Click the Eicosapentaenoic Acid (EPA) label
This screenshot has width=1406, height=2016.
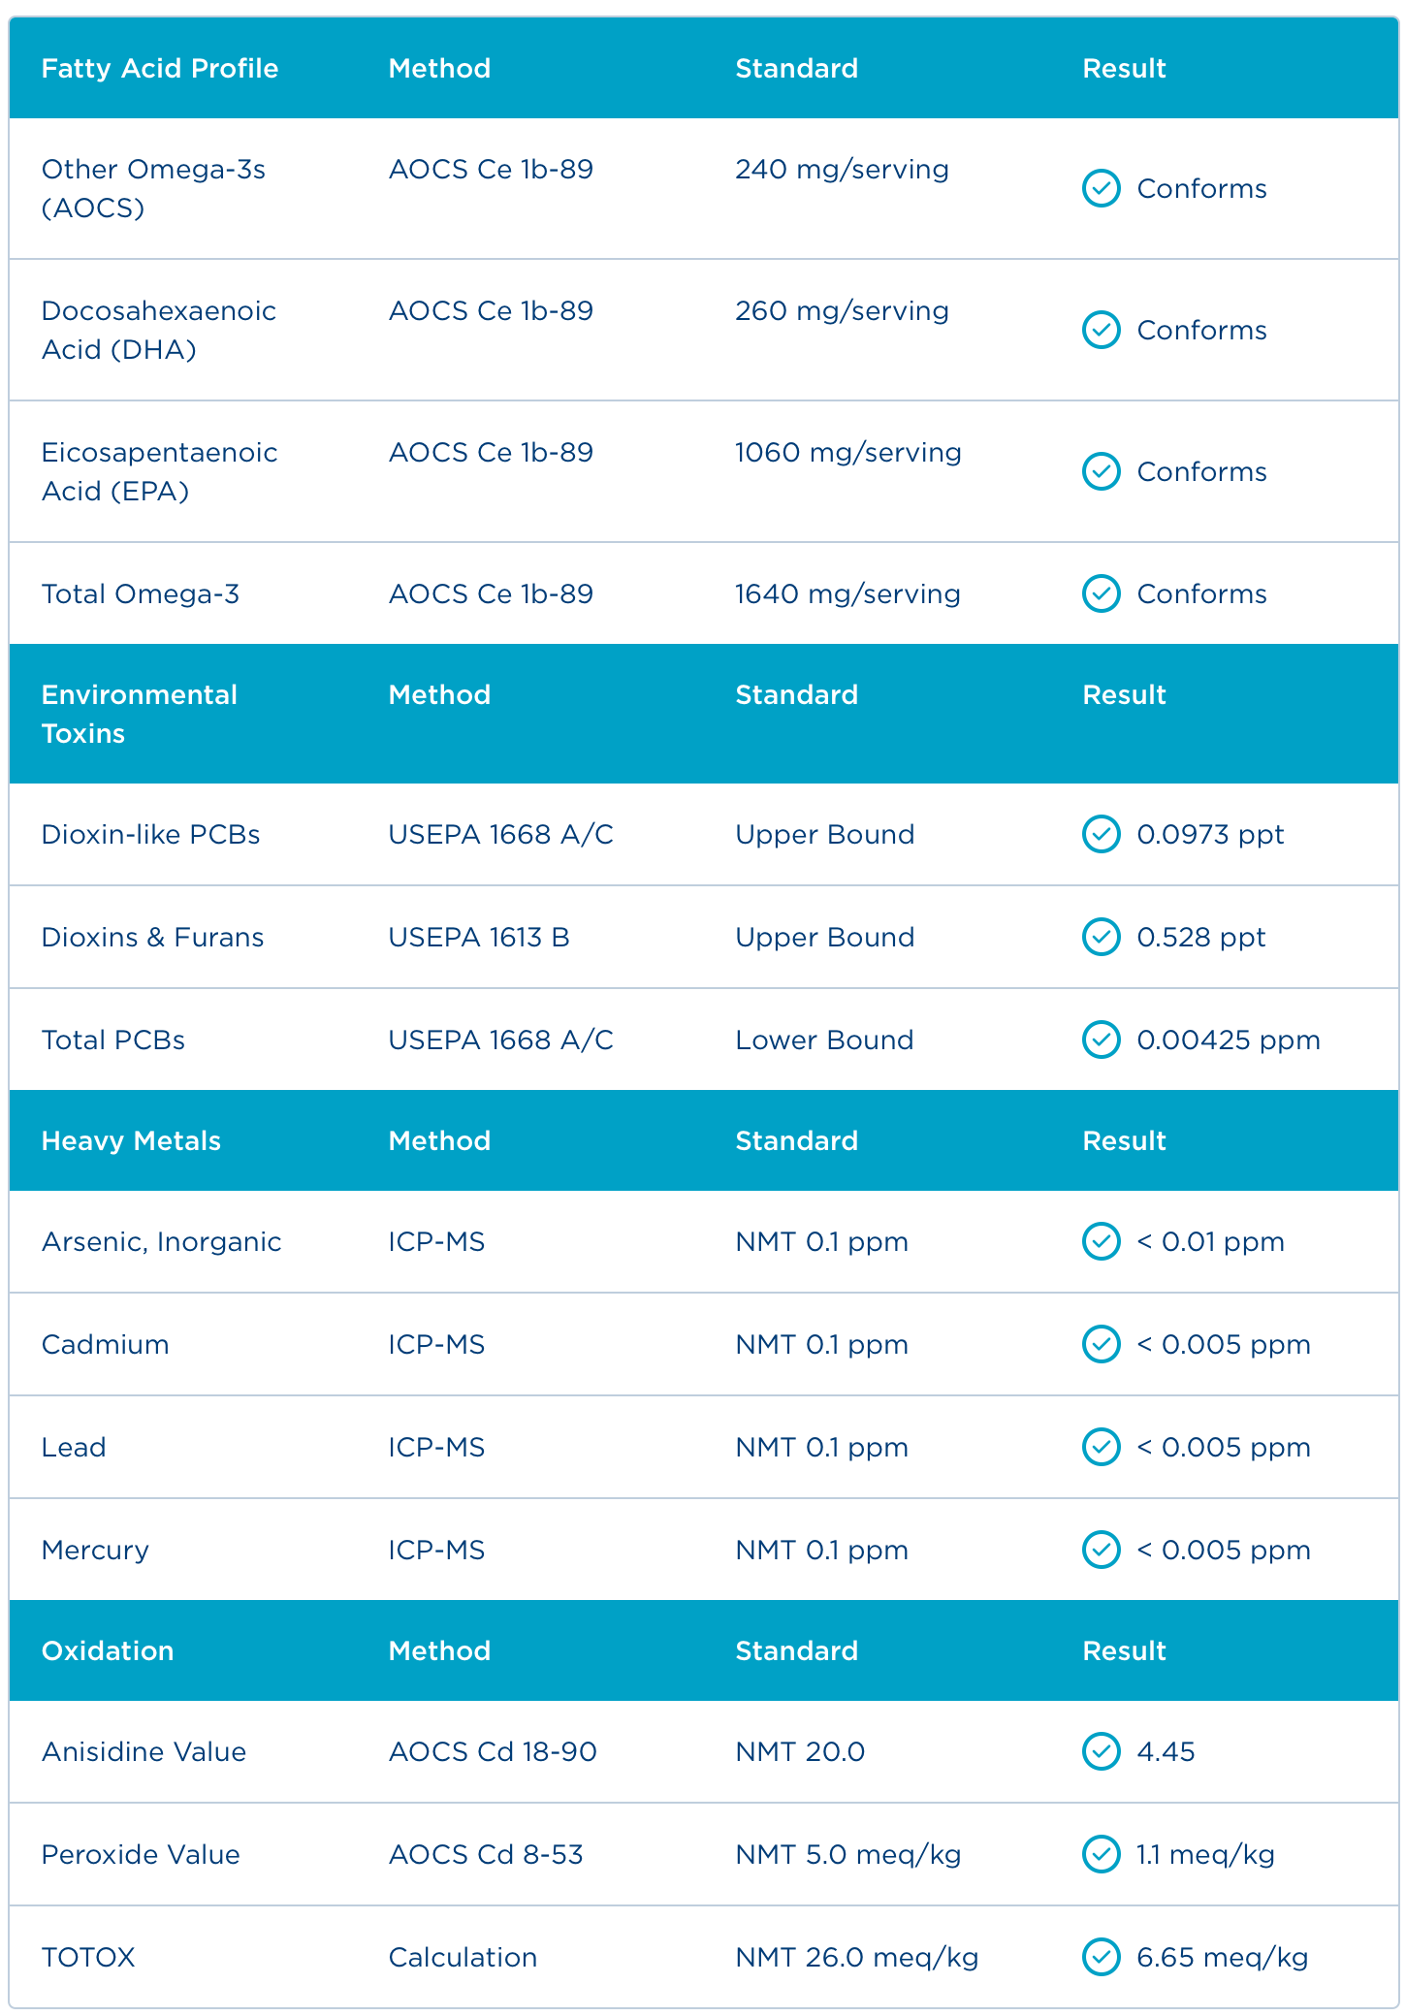coord(159,471)
